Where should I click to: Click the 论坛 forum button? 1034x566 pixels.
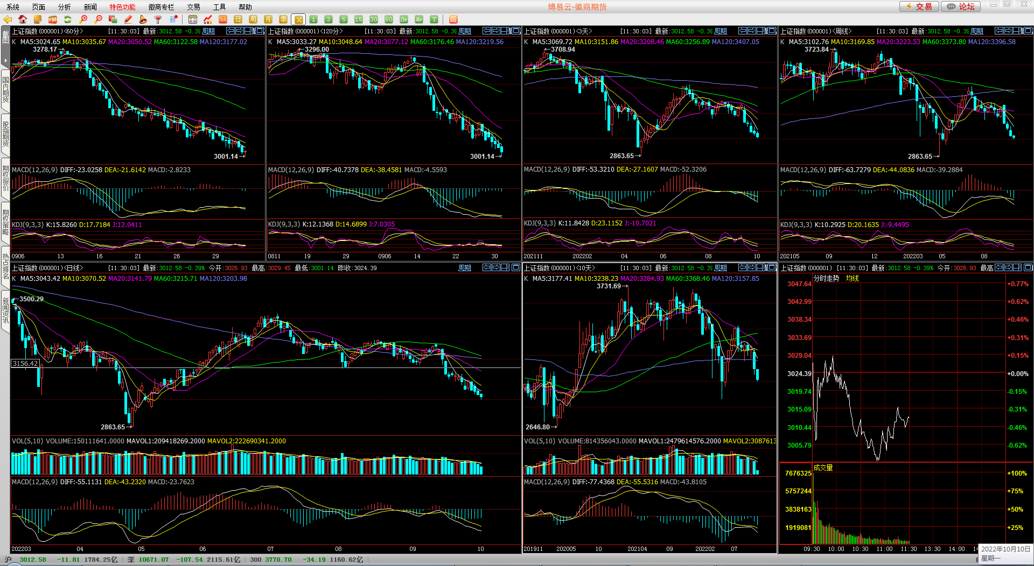click(961, 6)
